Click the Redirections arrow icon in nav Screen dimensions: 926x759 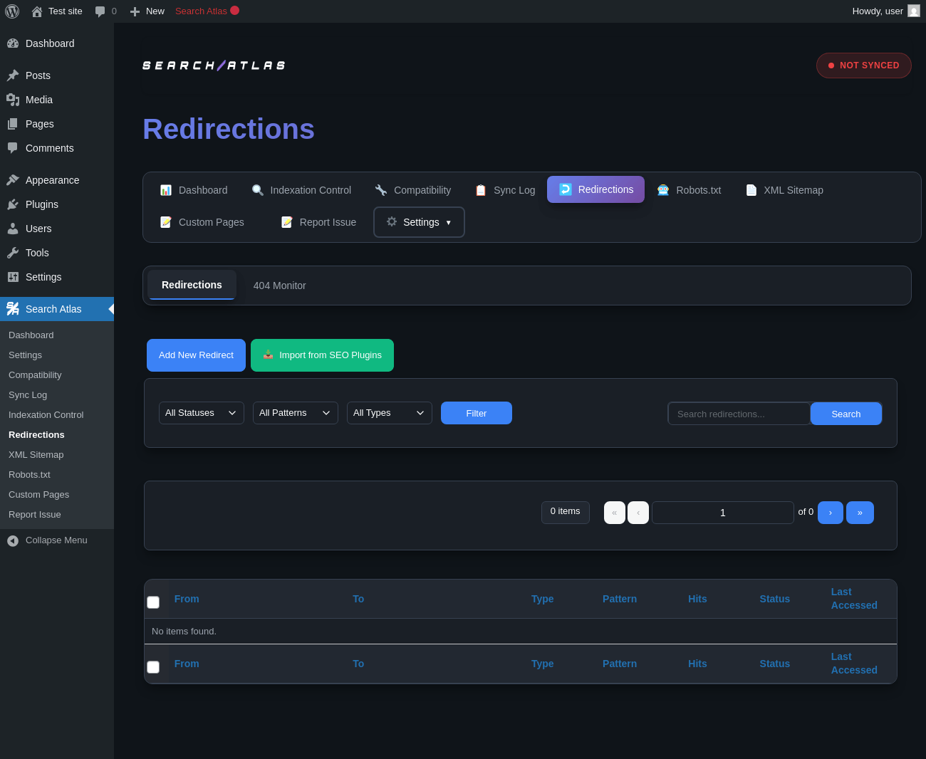566,189
